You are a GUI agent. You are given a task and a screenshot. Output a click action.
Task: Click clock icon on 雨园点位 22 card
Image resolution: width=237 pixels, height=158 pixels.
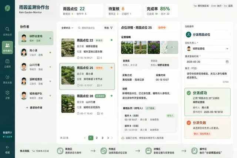tap(78, 58)
